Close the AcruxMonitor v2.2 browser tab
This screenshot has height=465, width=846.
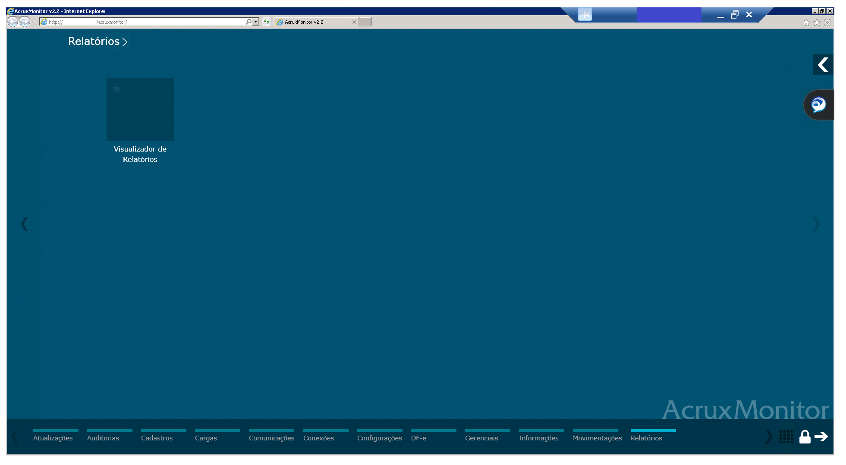[x=354, y=22]
